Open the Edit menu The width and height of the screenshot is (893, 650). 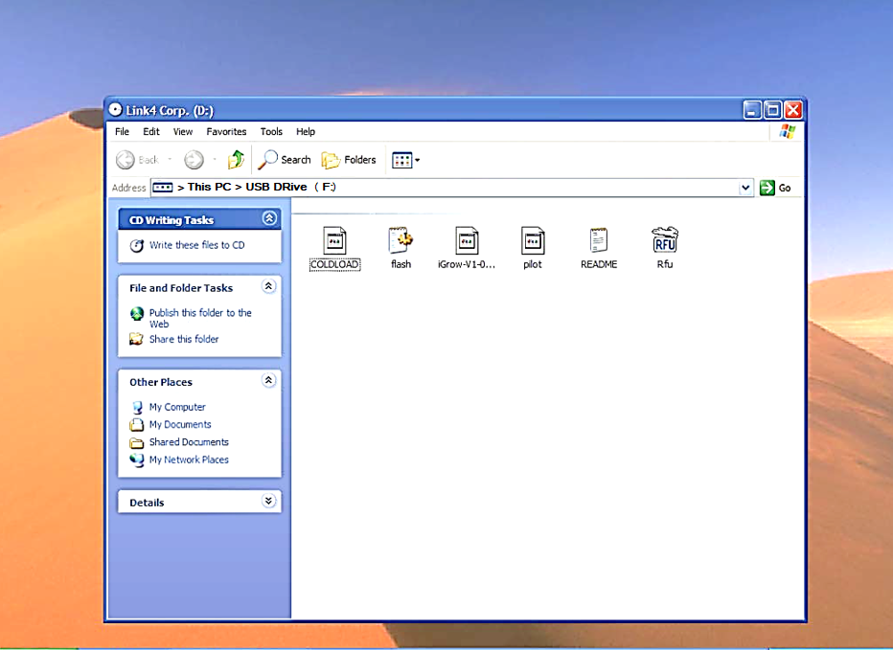(151, 131)
